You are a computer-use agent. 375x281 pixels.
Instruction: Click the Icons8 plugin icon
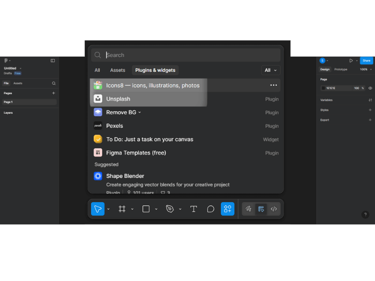pos(98,85)
